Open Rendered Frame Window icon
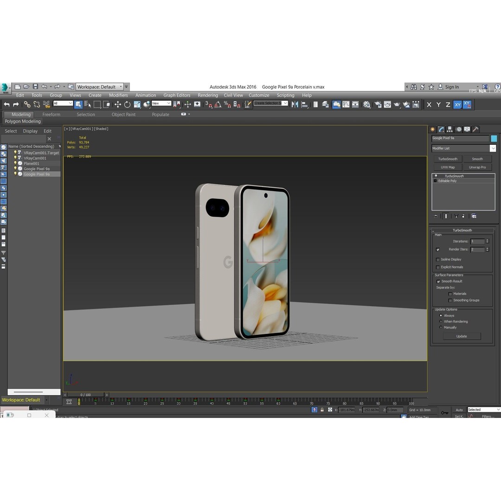The image size is (501, 501). point(387,104)
